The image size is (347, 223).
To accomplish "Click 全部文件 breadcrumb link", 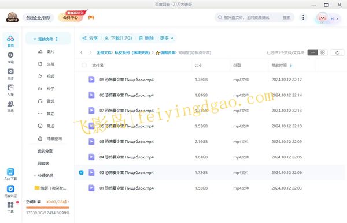I will pyautogui.click(x=104, y=52).
